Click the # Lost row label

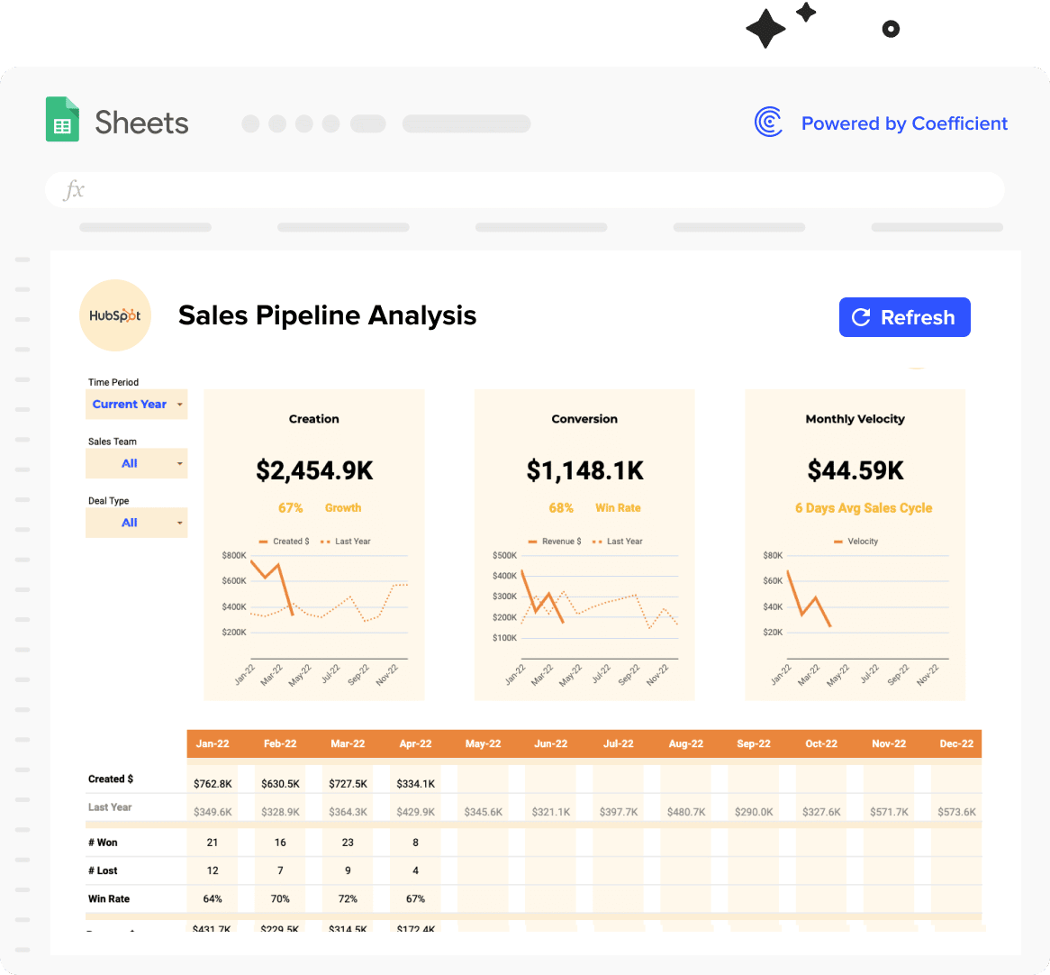click(103, 870)
